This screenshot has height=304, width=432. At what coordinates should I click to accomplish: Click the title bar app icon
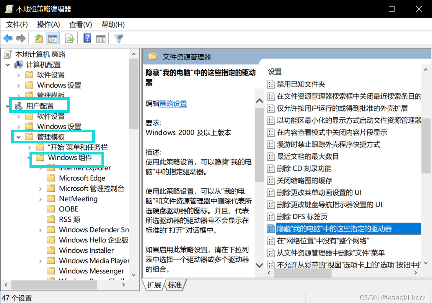coord(9,9)
